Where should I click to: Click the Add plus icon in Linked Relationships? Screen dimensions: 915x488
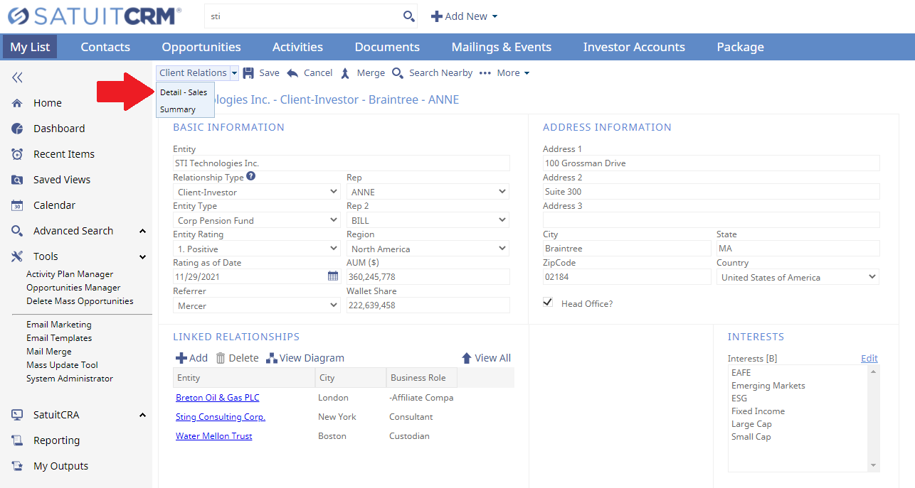(181, 358)
